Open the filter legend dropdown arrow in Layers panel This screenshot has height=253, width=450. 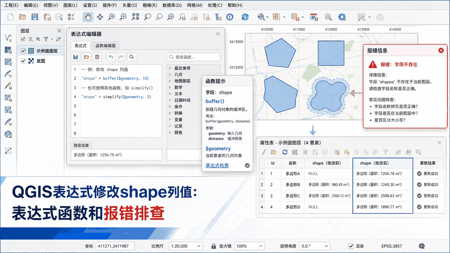click(x=51, y=39)
